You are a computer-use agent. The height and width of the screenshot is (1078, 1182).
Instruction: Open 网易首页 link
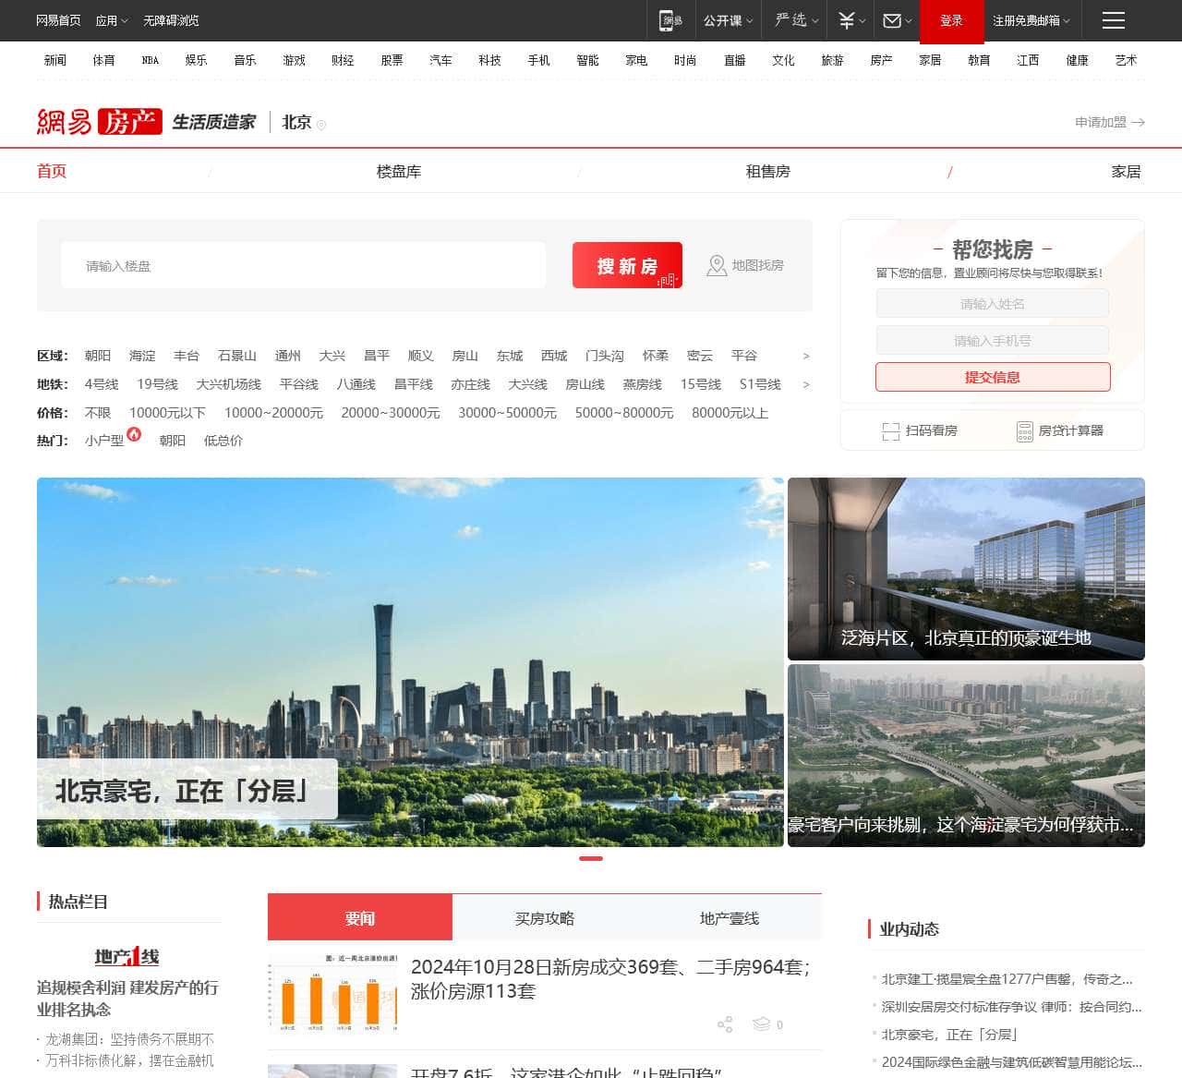point(58,20)
